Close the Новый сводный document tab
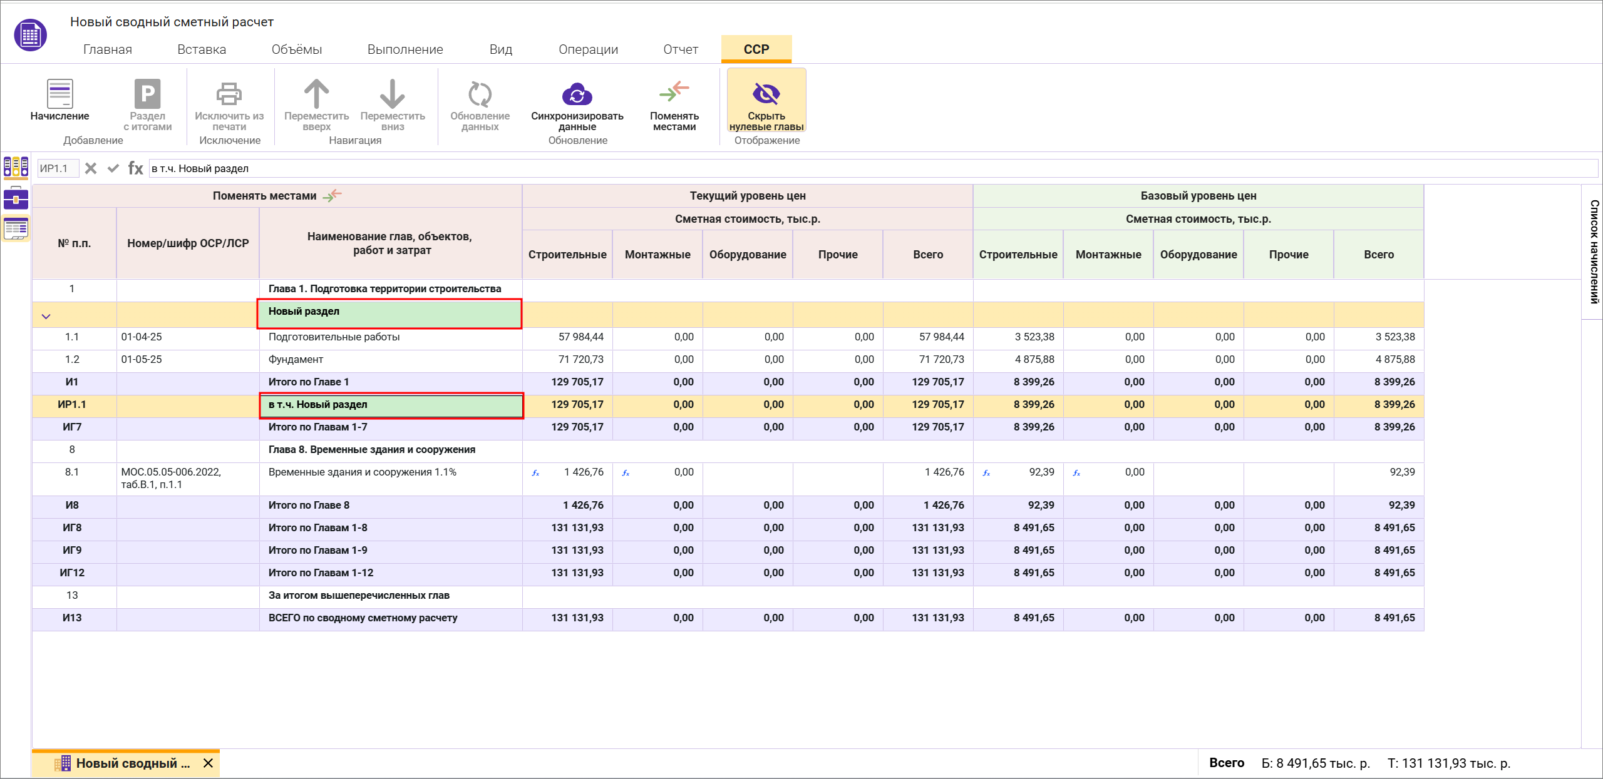Viewport: 1603px width, 779px height. point(209,763)
